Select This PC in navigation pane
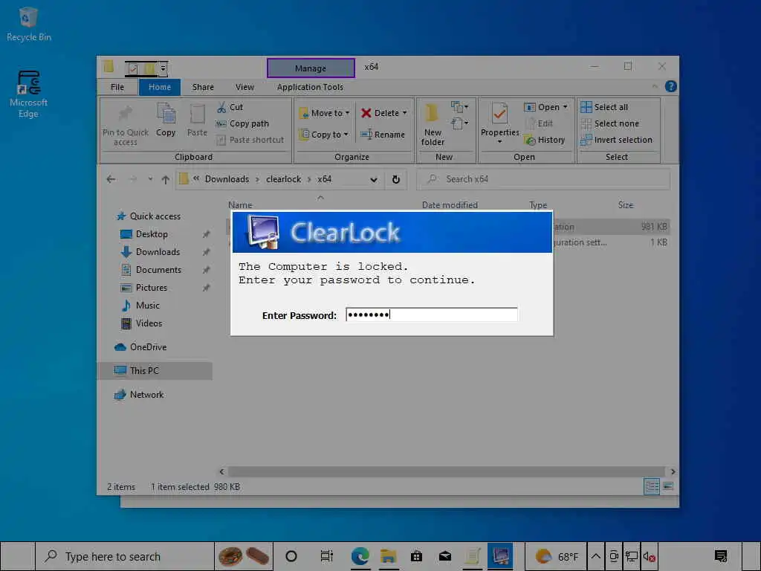 155,370
